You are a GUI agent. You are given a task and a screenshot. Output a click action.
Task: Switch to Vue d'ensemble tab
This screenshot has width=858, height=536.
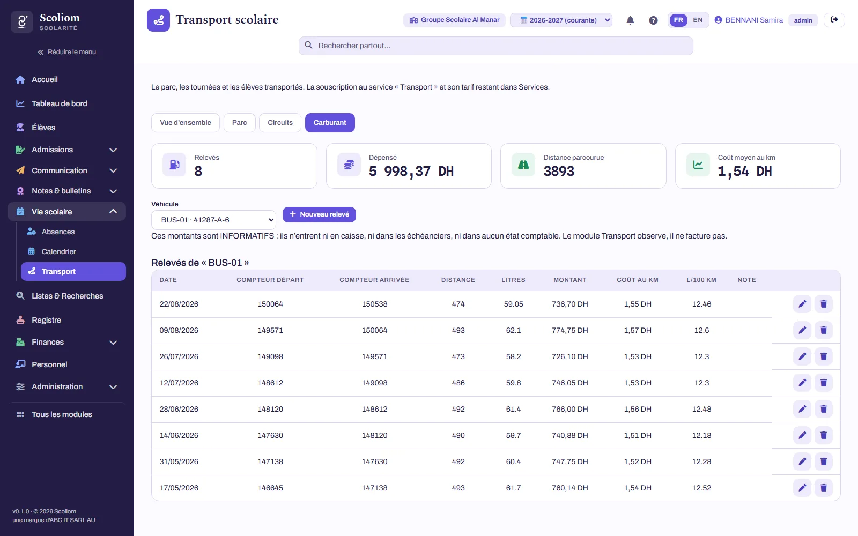(x=186, y=123)
